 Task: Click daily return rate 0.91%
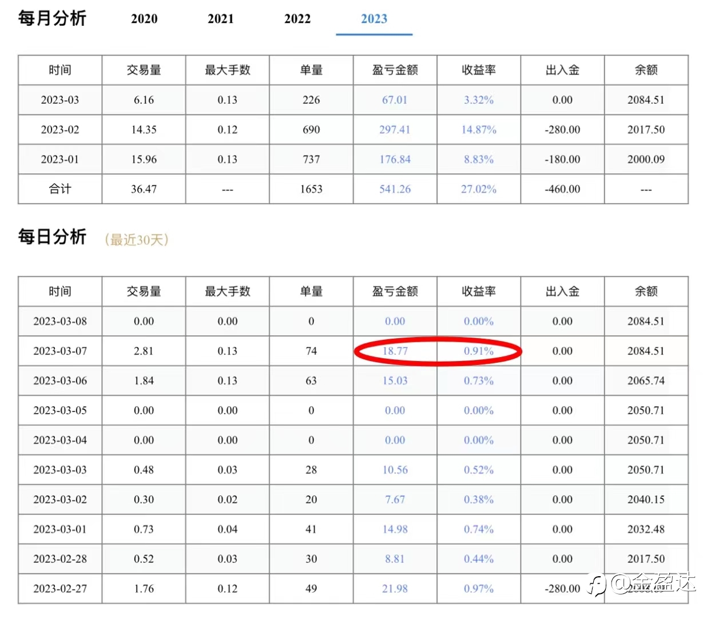[x=479, y=351]
